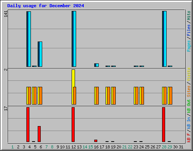Click the '2' axis label of the visits panel
The width and height of the screenshot is (193, 151).
coord(6,69)
